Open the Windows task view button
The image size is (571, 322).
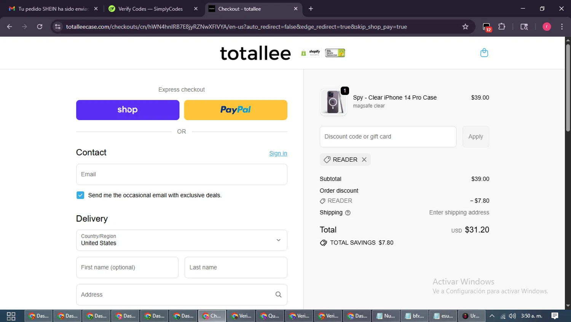[11, 316]
